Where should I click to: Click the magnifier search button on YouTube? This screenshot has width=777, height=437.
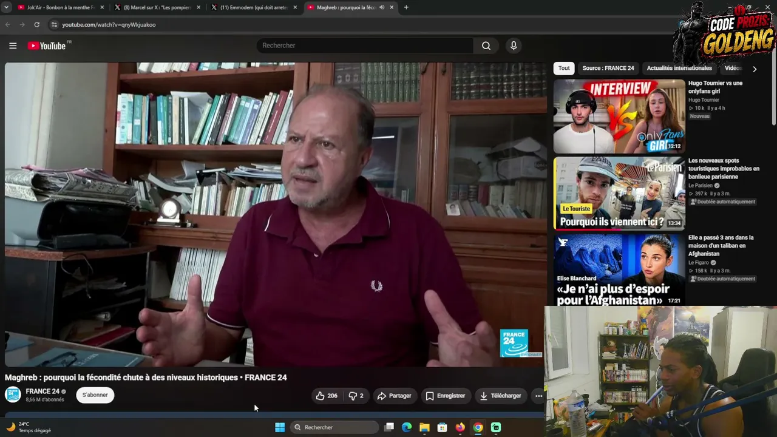(486, 46)
